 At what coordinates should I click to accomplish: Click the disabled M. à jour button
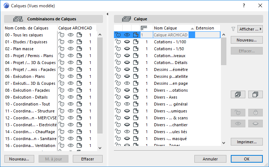pos(54,159)
